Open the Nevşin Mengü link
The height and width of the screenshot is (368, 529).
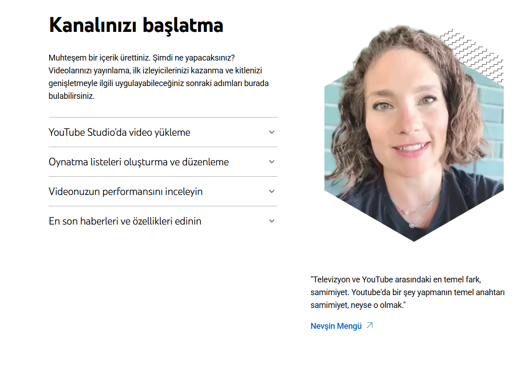pyautogui.click(x=336, y=326)
